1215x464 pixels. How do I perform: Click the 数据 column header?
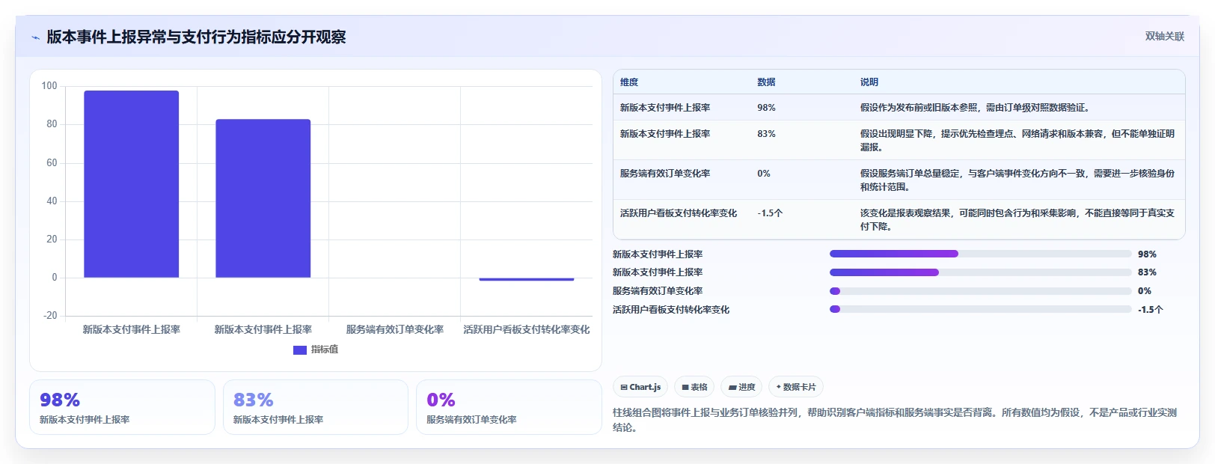click(x=766, y=82)
